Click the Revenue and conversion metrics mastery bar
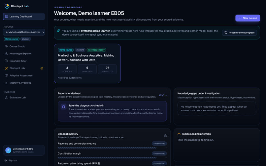 (x=107, y=148)
